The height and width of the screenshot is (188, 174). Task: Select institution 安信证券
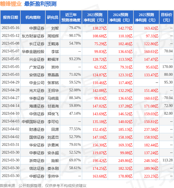tap(37, 75)
